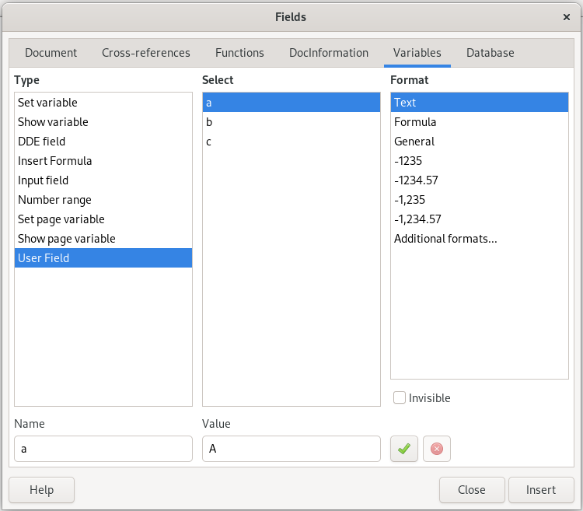Open the Cross-references tab
The height and width of the screenshot is (511, 583).
146,53
